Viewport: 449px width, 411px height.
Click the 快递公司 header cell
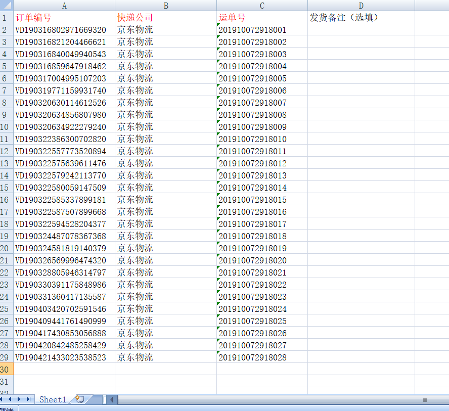click(x=166, y=18)
